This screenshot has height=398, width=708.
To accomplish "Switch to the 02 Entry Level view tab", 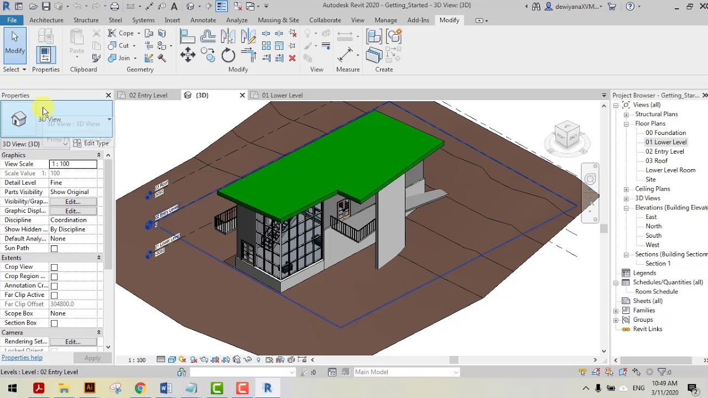I will pyautogui.click(x=148, y=95).
